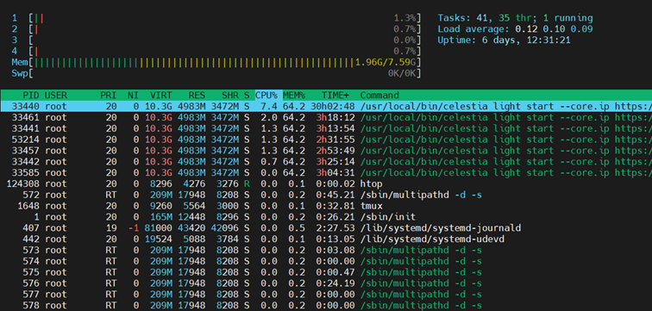Select multipathd process row PID 572
Image resolution: width=652 pixels, height=311 pixels.
326,195
